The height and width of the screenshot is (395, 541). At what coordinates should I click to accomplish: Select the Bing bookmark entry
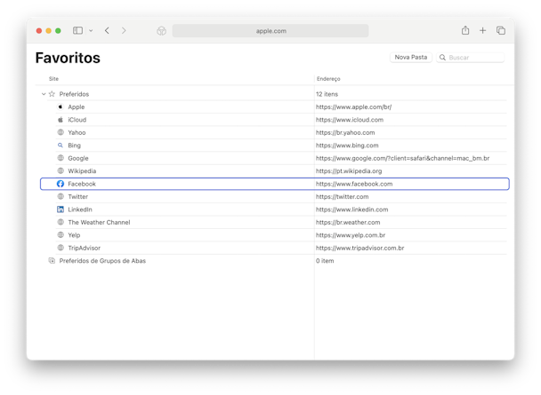(74, 146)
